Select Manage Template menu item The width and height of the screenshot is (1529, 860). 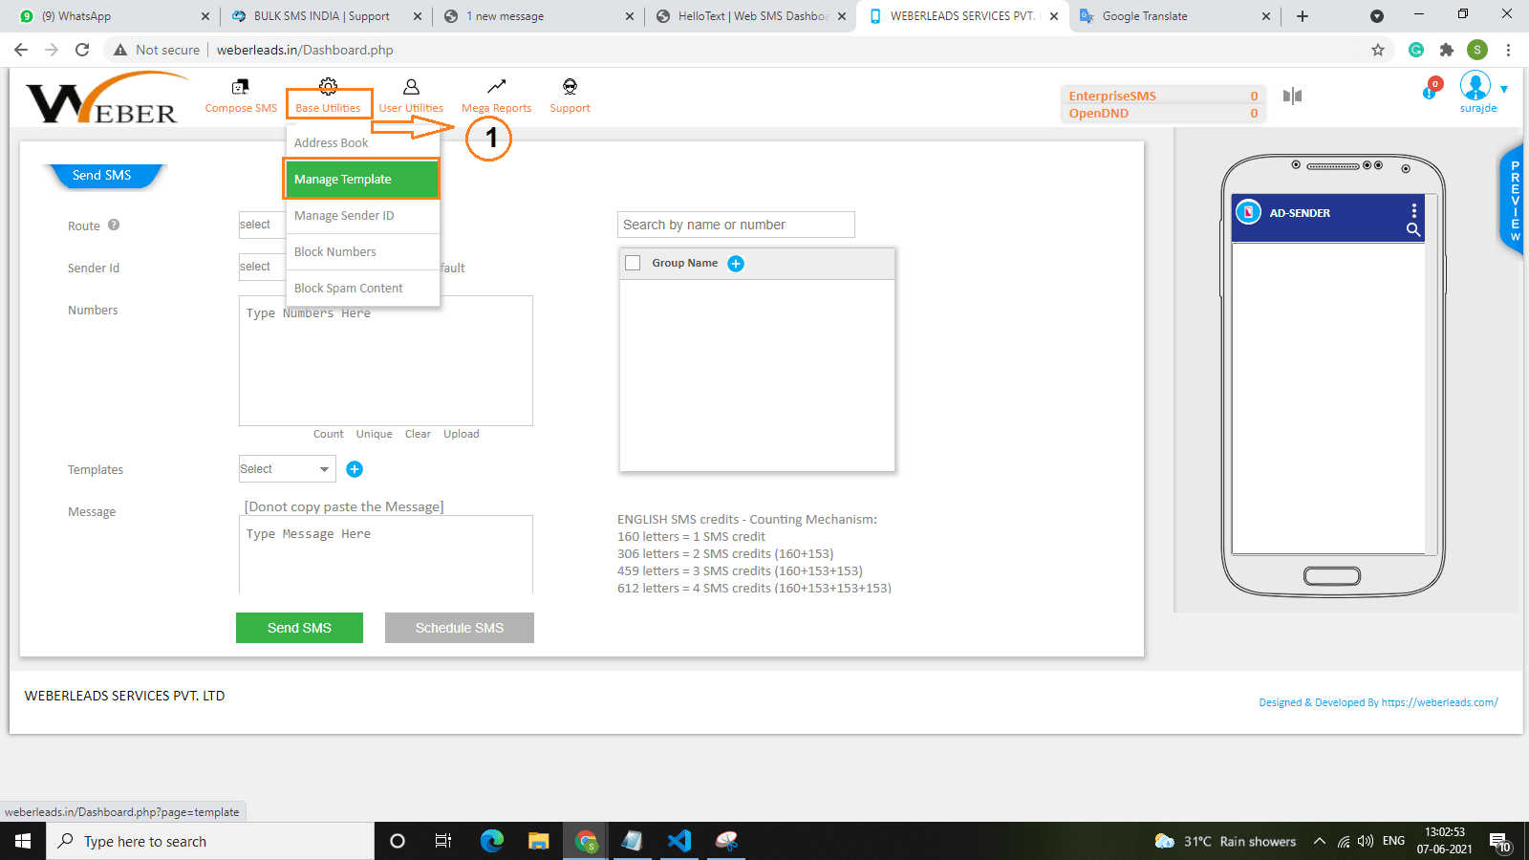[361, 179]
